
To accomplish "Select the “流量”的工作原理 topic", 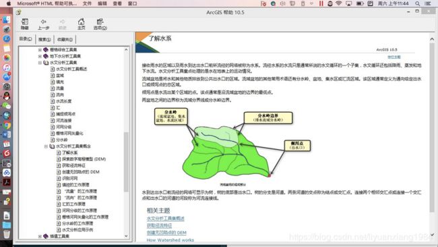I will (80, 192).
